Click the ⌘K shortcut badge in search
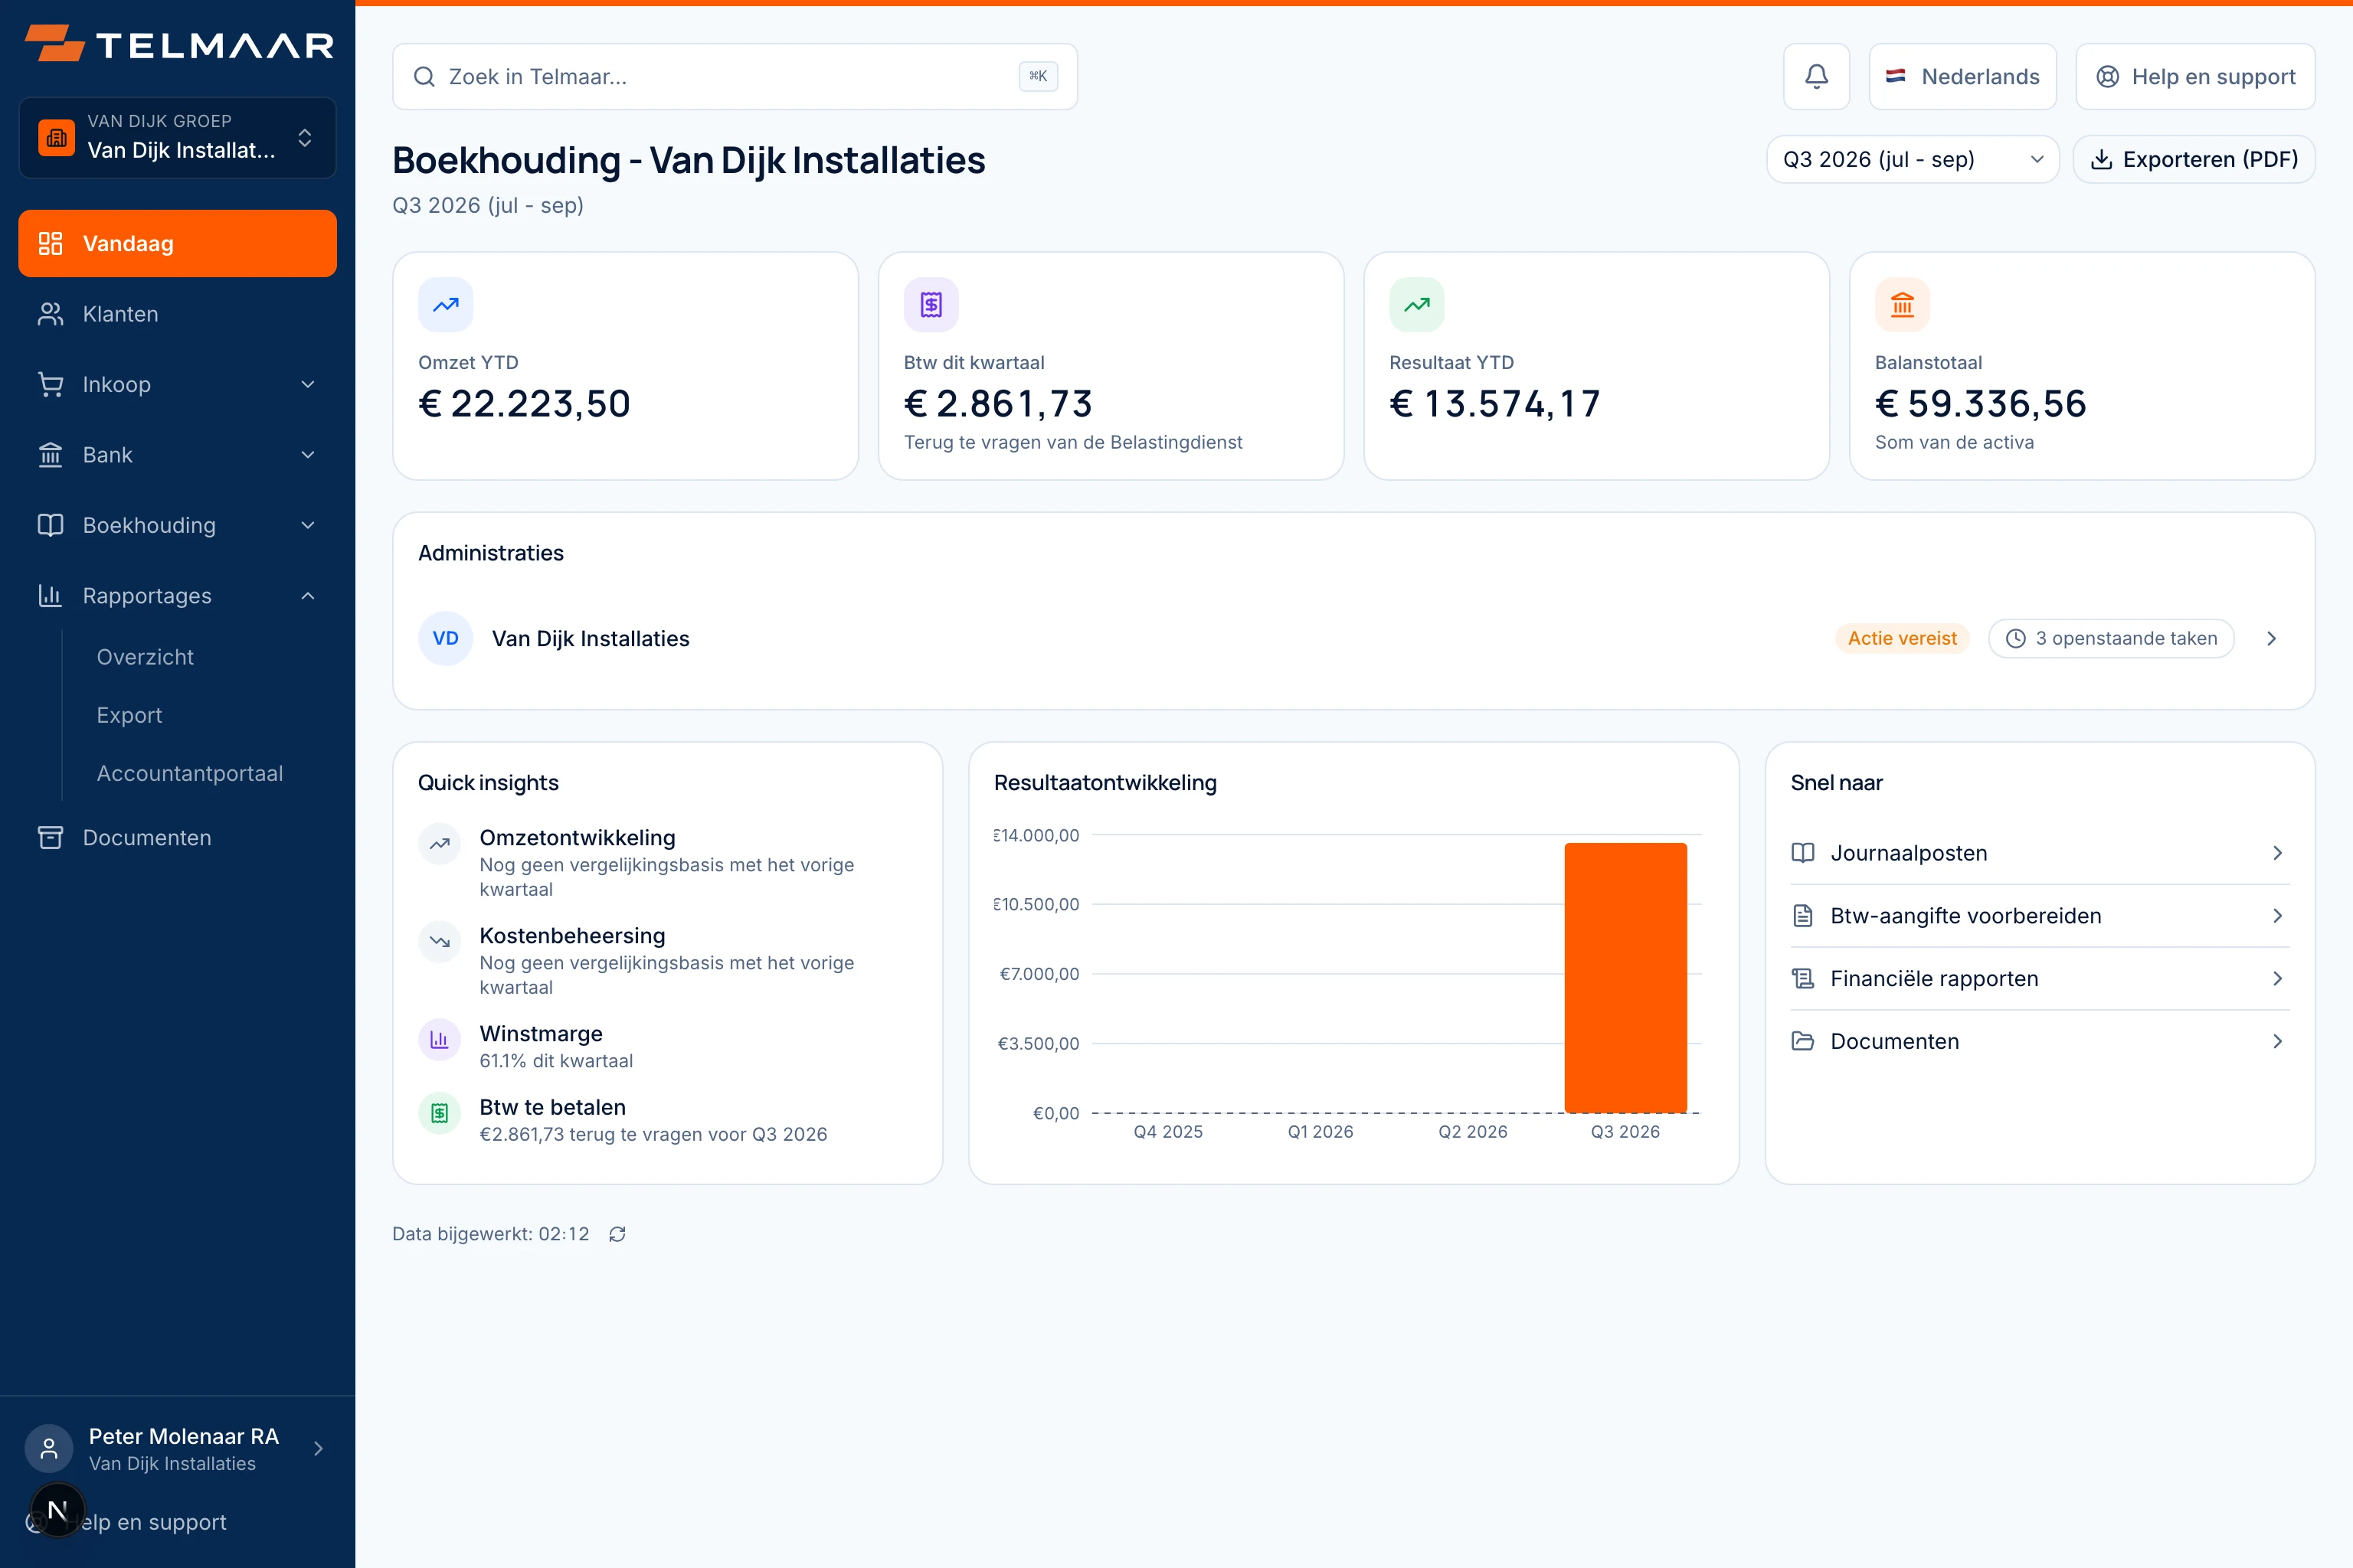 [1037, 76]
